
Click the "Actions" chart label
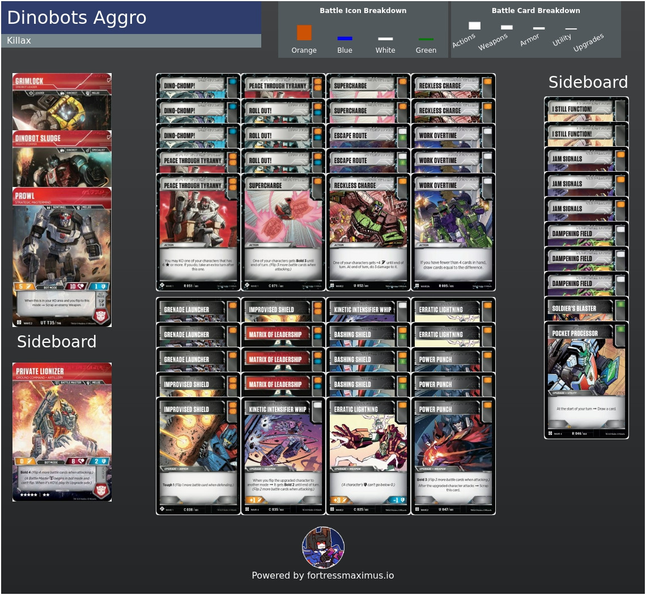pyautogui.click(x=464, y=40)
